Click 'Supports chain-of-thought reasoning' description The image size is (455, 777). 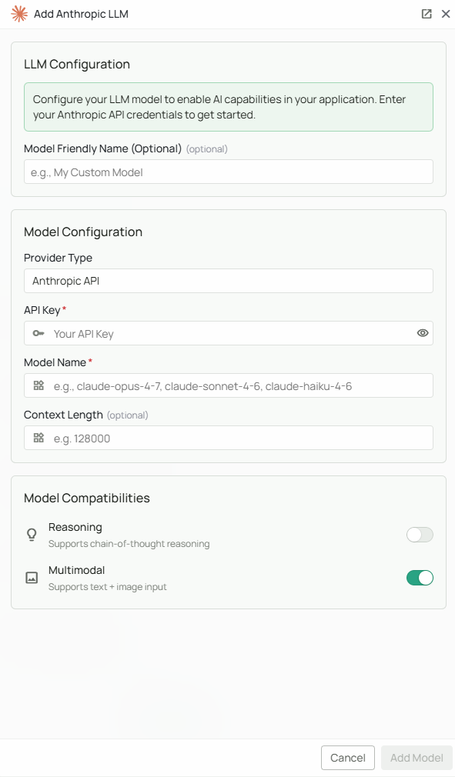pyautogui.click(x=129, y=544)
